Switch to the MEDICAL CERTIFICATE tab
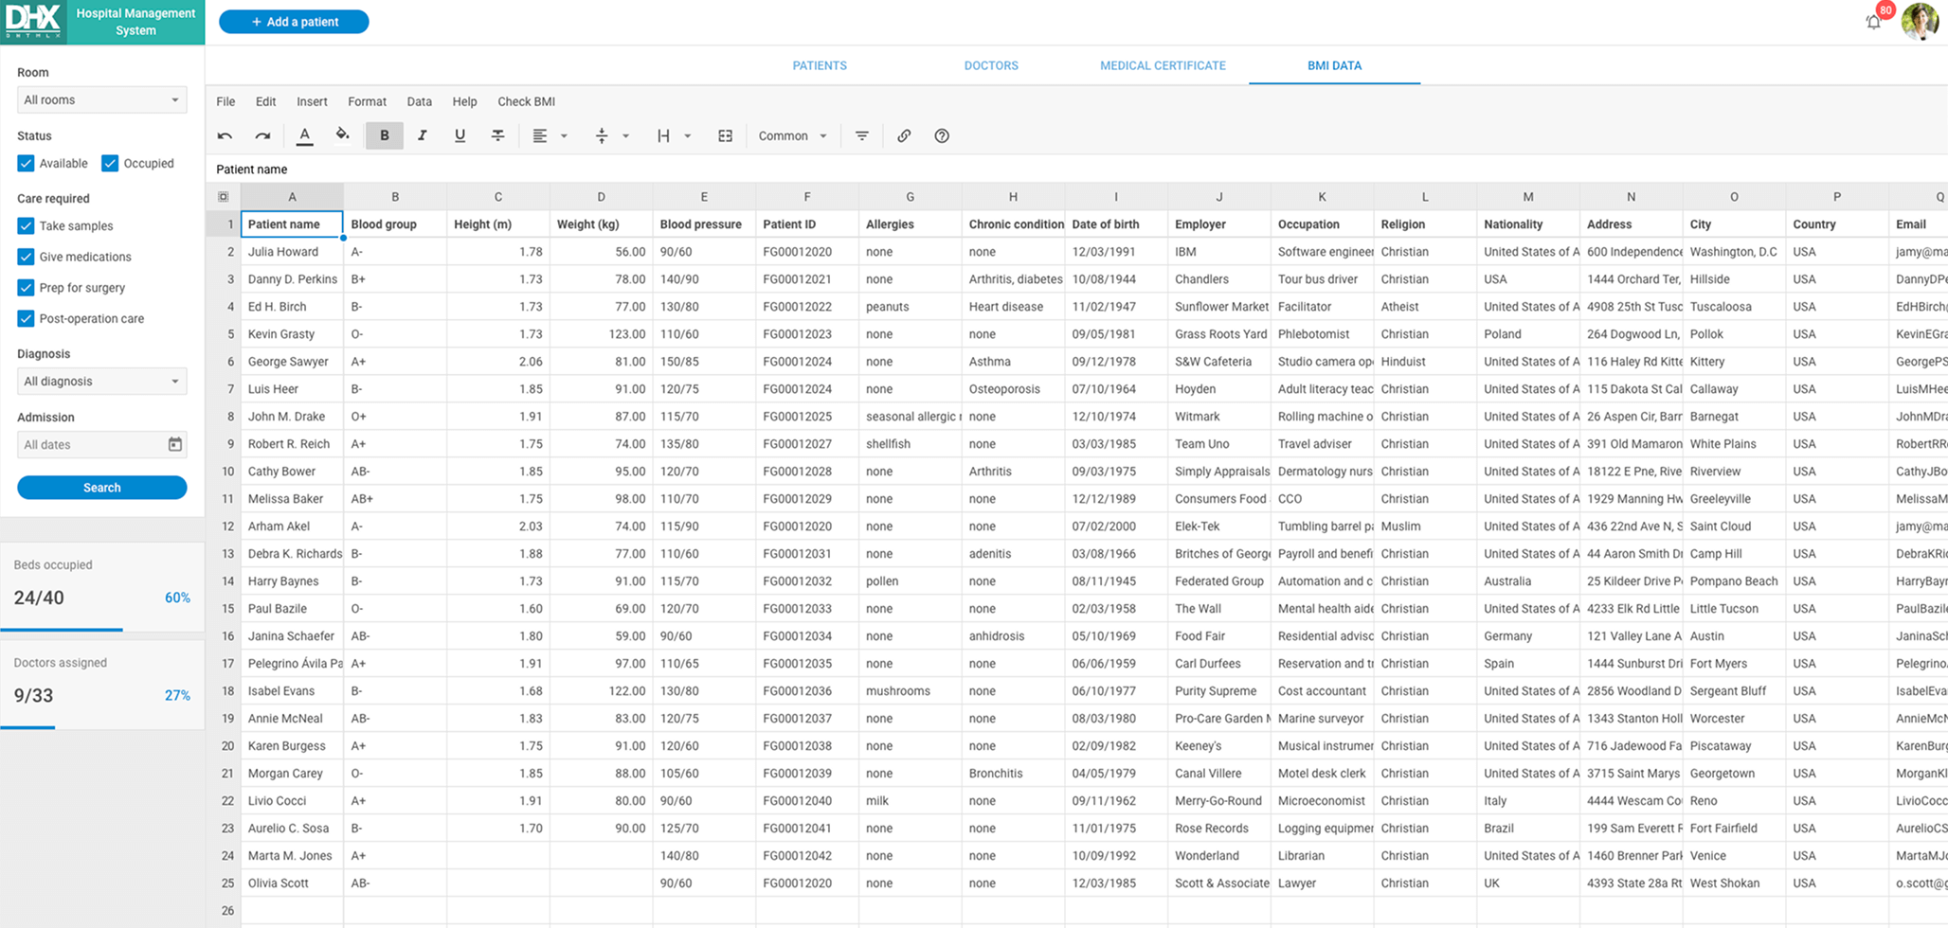This screenshot has width=1948, height=928. [x=1163, y=65]
